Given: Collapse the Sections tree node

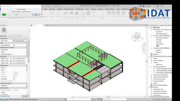Looking at the screenshot, I should (x=152, y=48).
